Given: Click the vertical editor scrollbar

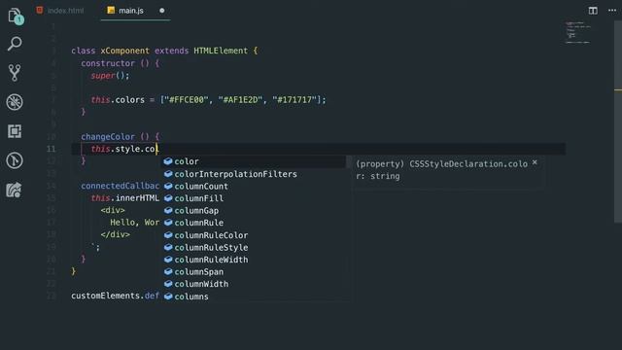Looking at the screenshot, I should point(618,121).
